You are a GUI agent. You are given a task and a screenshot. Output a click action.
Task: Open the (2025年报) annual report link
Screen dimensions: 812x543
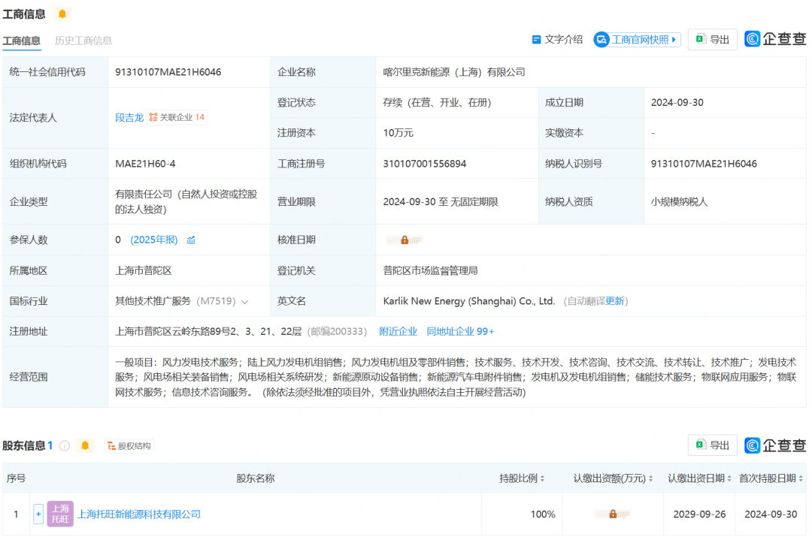tap(154, 240)
